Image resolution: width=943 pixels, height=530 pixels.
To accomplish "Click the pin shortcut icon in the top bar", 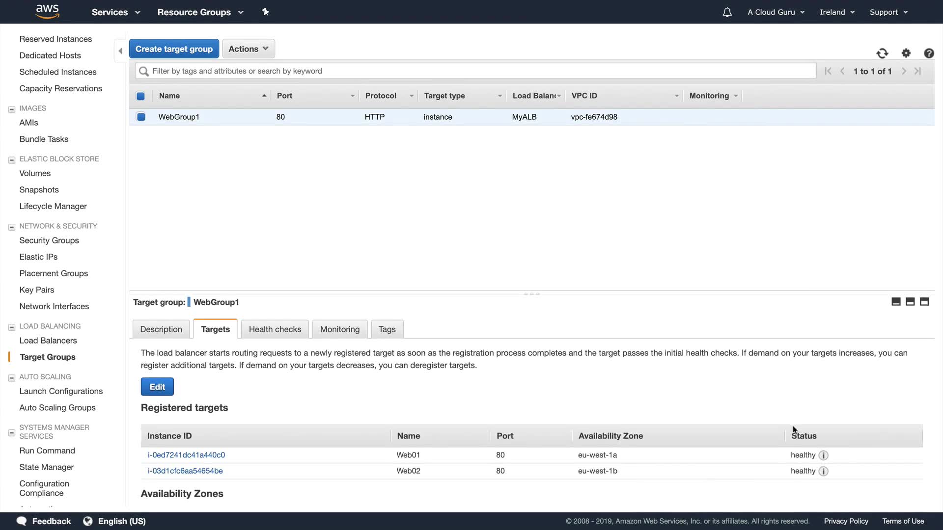I will [x=266, y=12].
